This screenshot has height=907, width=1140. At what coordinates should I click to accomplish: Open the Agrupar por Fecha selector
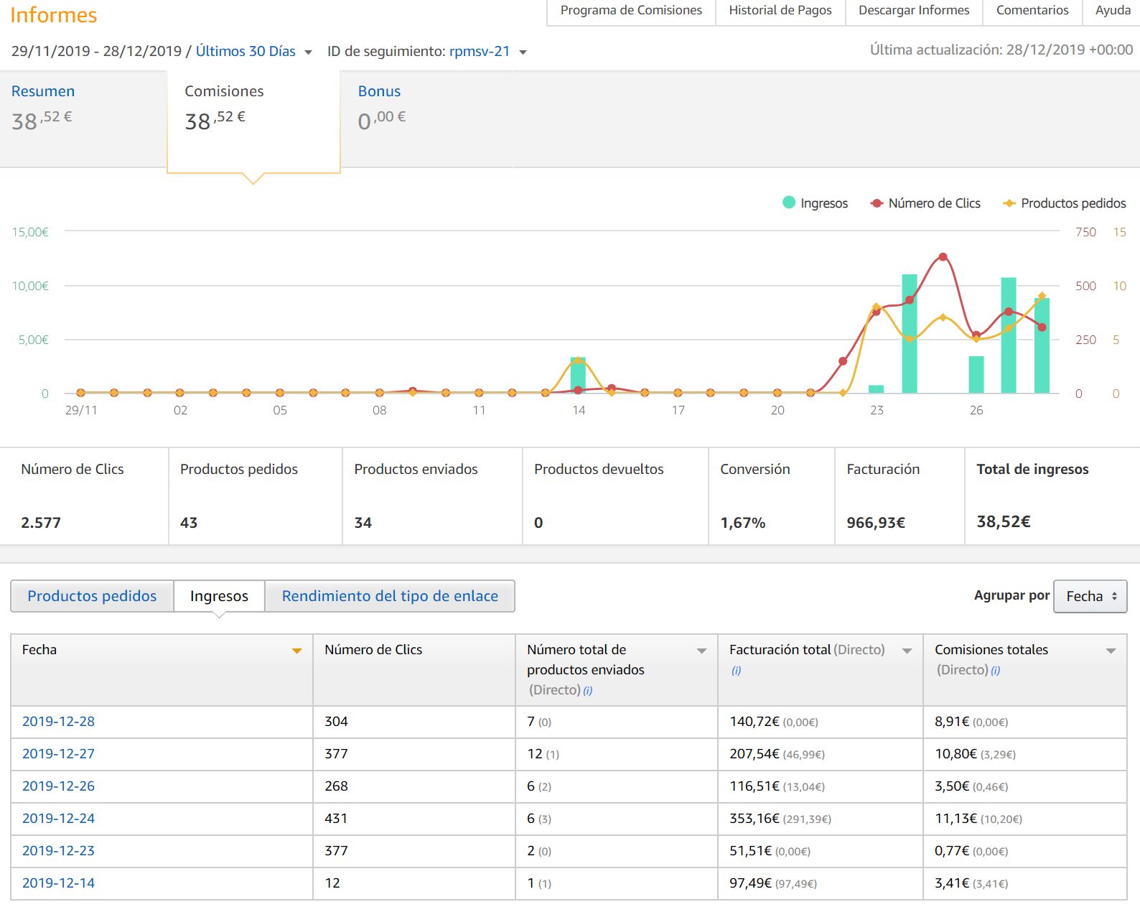1090,596
